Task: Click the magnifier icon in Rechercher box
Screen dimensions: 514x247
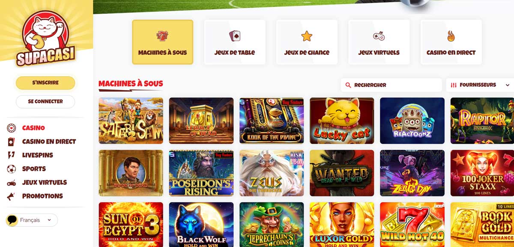Action: (x=348, y=85)
